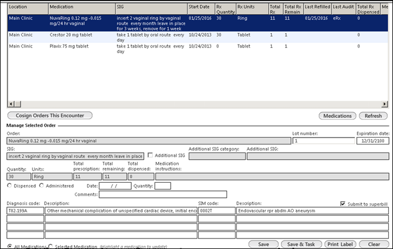Screen dimensions: 393x249
Task: Click the Comments field
Action: (x=163, y=194)
